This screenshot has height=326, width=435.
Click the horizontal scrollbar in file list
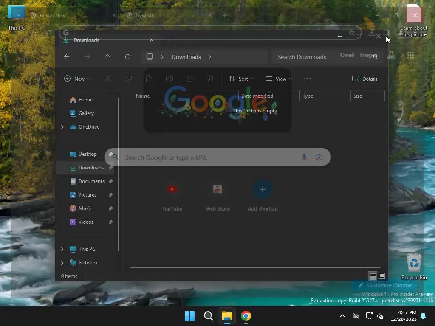click(x=255, y=268)
